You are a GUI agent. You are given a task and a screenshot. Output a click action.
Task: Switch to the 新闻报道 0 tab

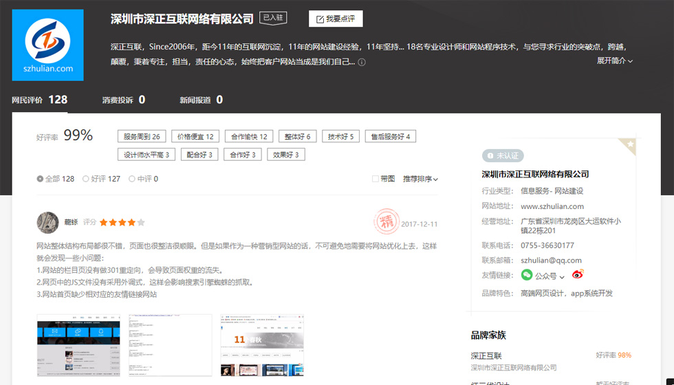[x=201, y=100]
